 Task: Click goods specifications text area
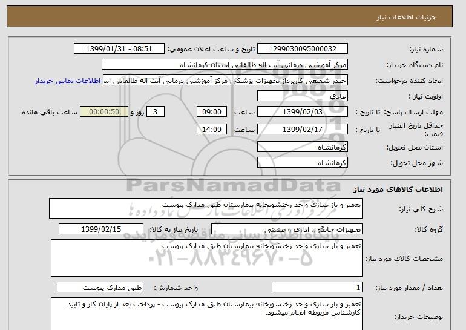[x=206, y=258]
